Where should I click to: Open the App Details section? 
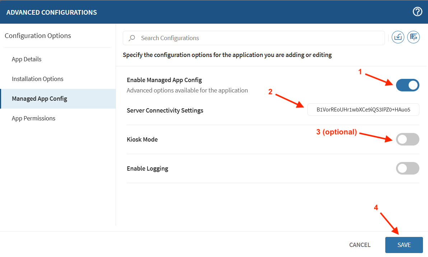coord(27,59)
